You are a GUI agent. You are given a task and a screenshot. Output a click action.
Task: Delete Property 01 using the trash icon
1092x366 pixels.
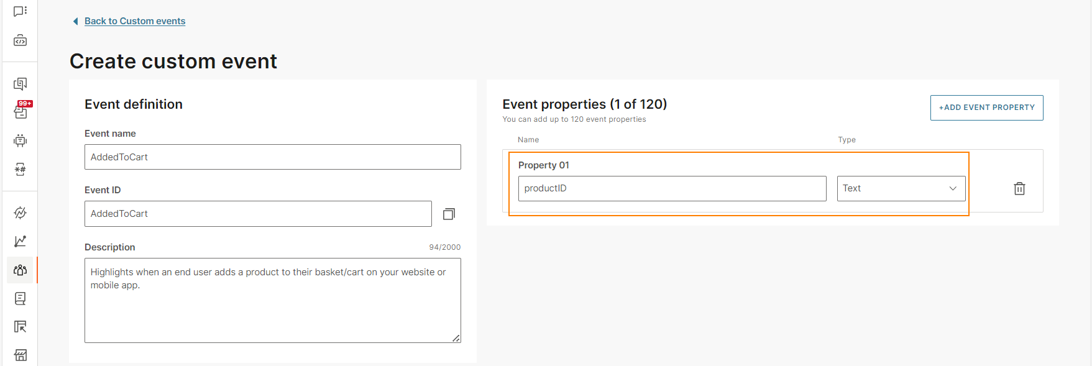pyautogui.click(x=1019, y=188)
